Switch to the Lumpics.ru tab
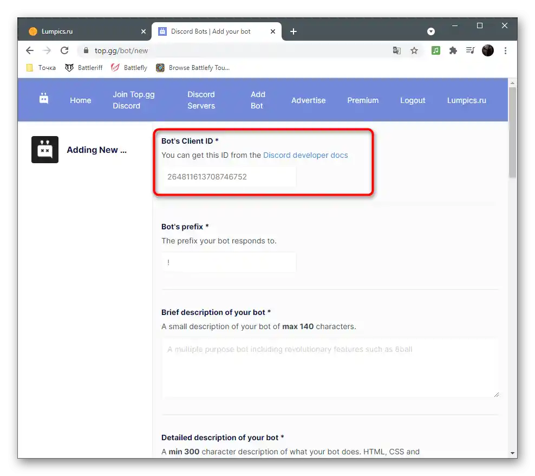The image size is (535, 476). click(86, 31)
